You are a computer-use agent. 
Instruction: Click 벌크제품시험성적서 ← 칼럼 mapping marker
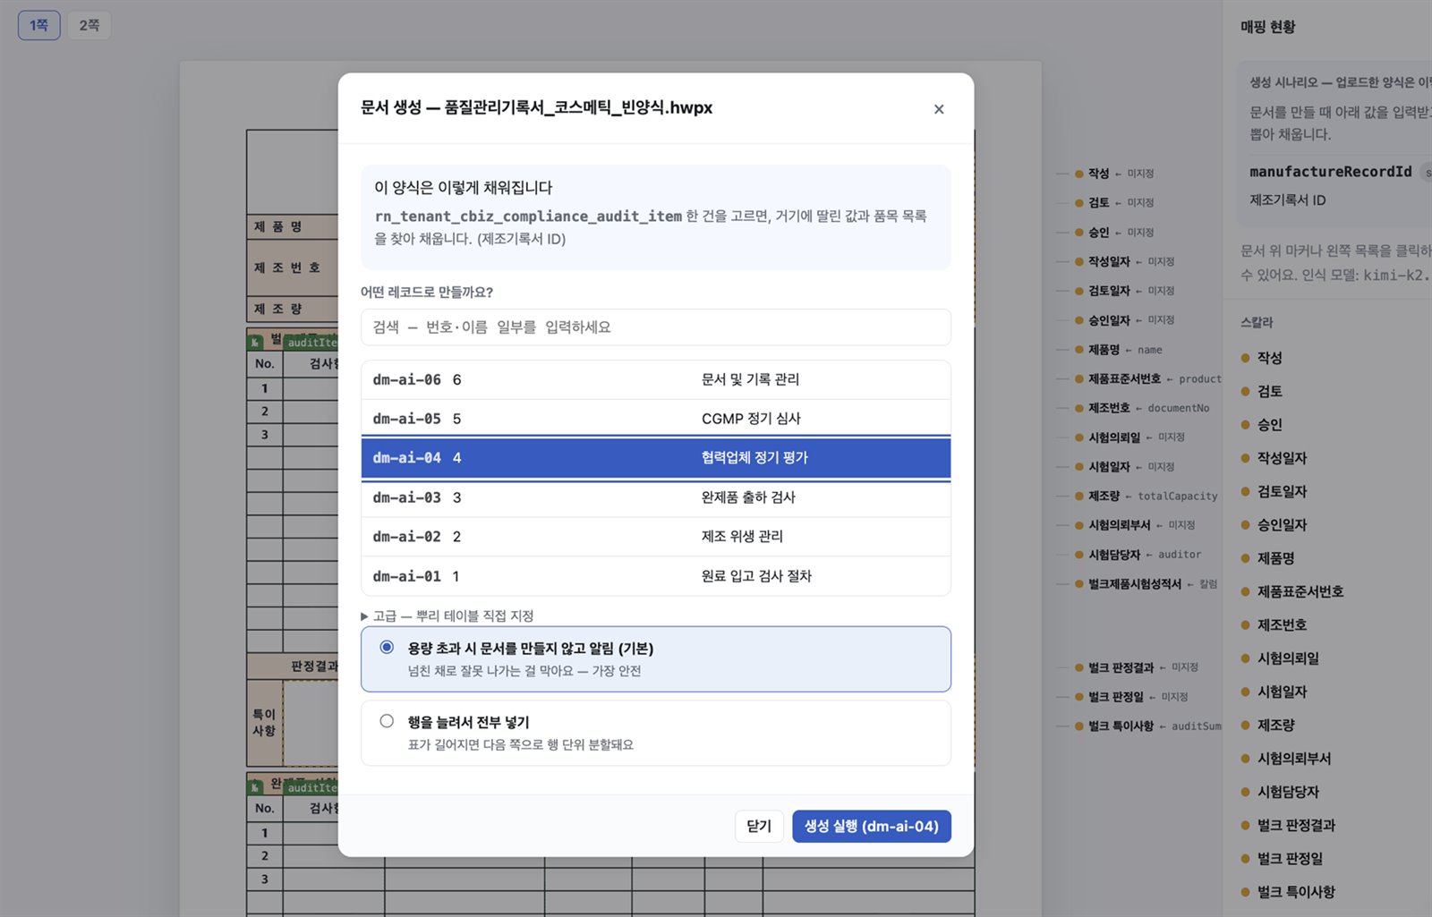click(x=1146, y=584)
